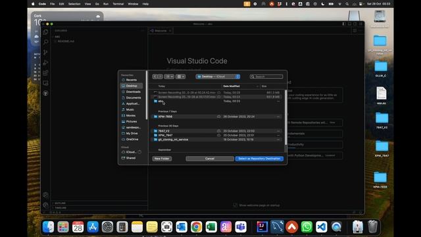Select the Macintosh HD drive icon on desktop
421x237 pixels.
tap(380, 19)
